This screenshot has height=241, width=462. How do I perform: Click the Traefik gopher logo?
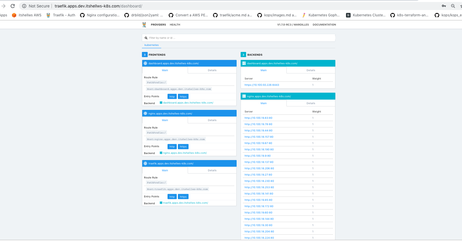tap(144, 25)
